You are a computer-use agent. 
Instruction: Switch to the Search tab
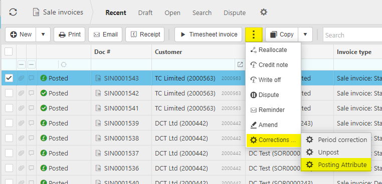coord(202,12)
